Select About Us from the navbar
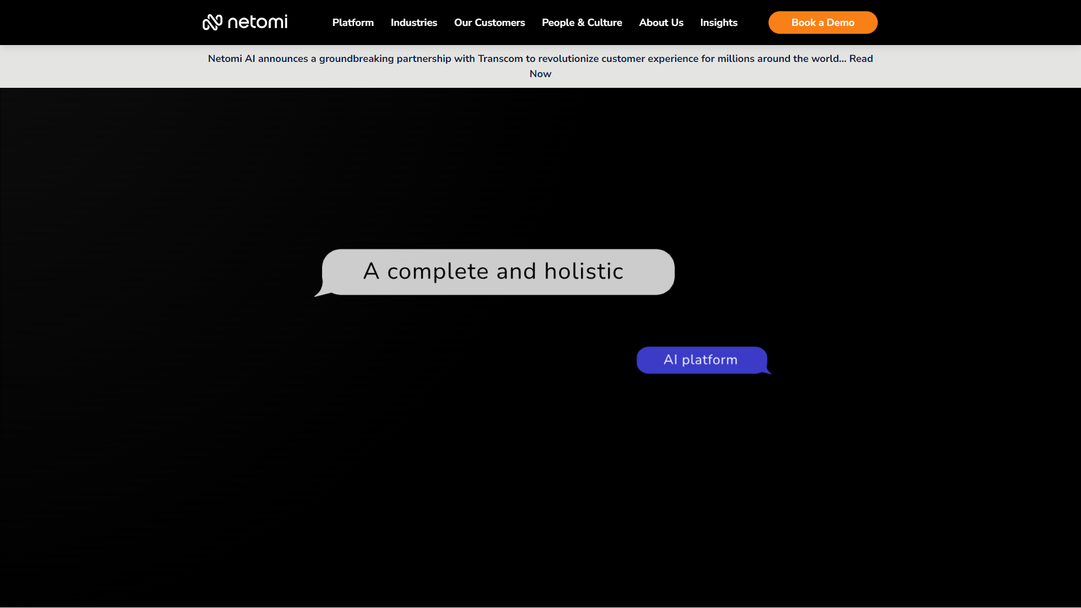This screenshot has height=608, width=1081. [660, 23]
